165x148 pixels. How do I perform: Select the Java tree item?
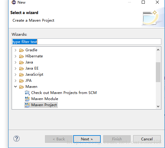(29, 62)
